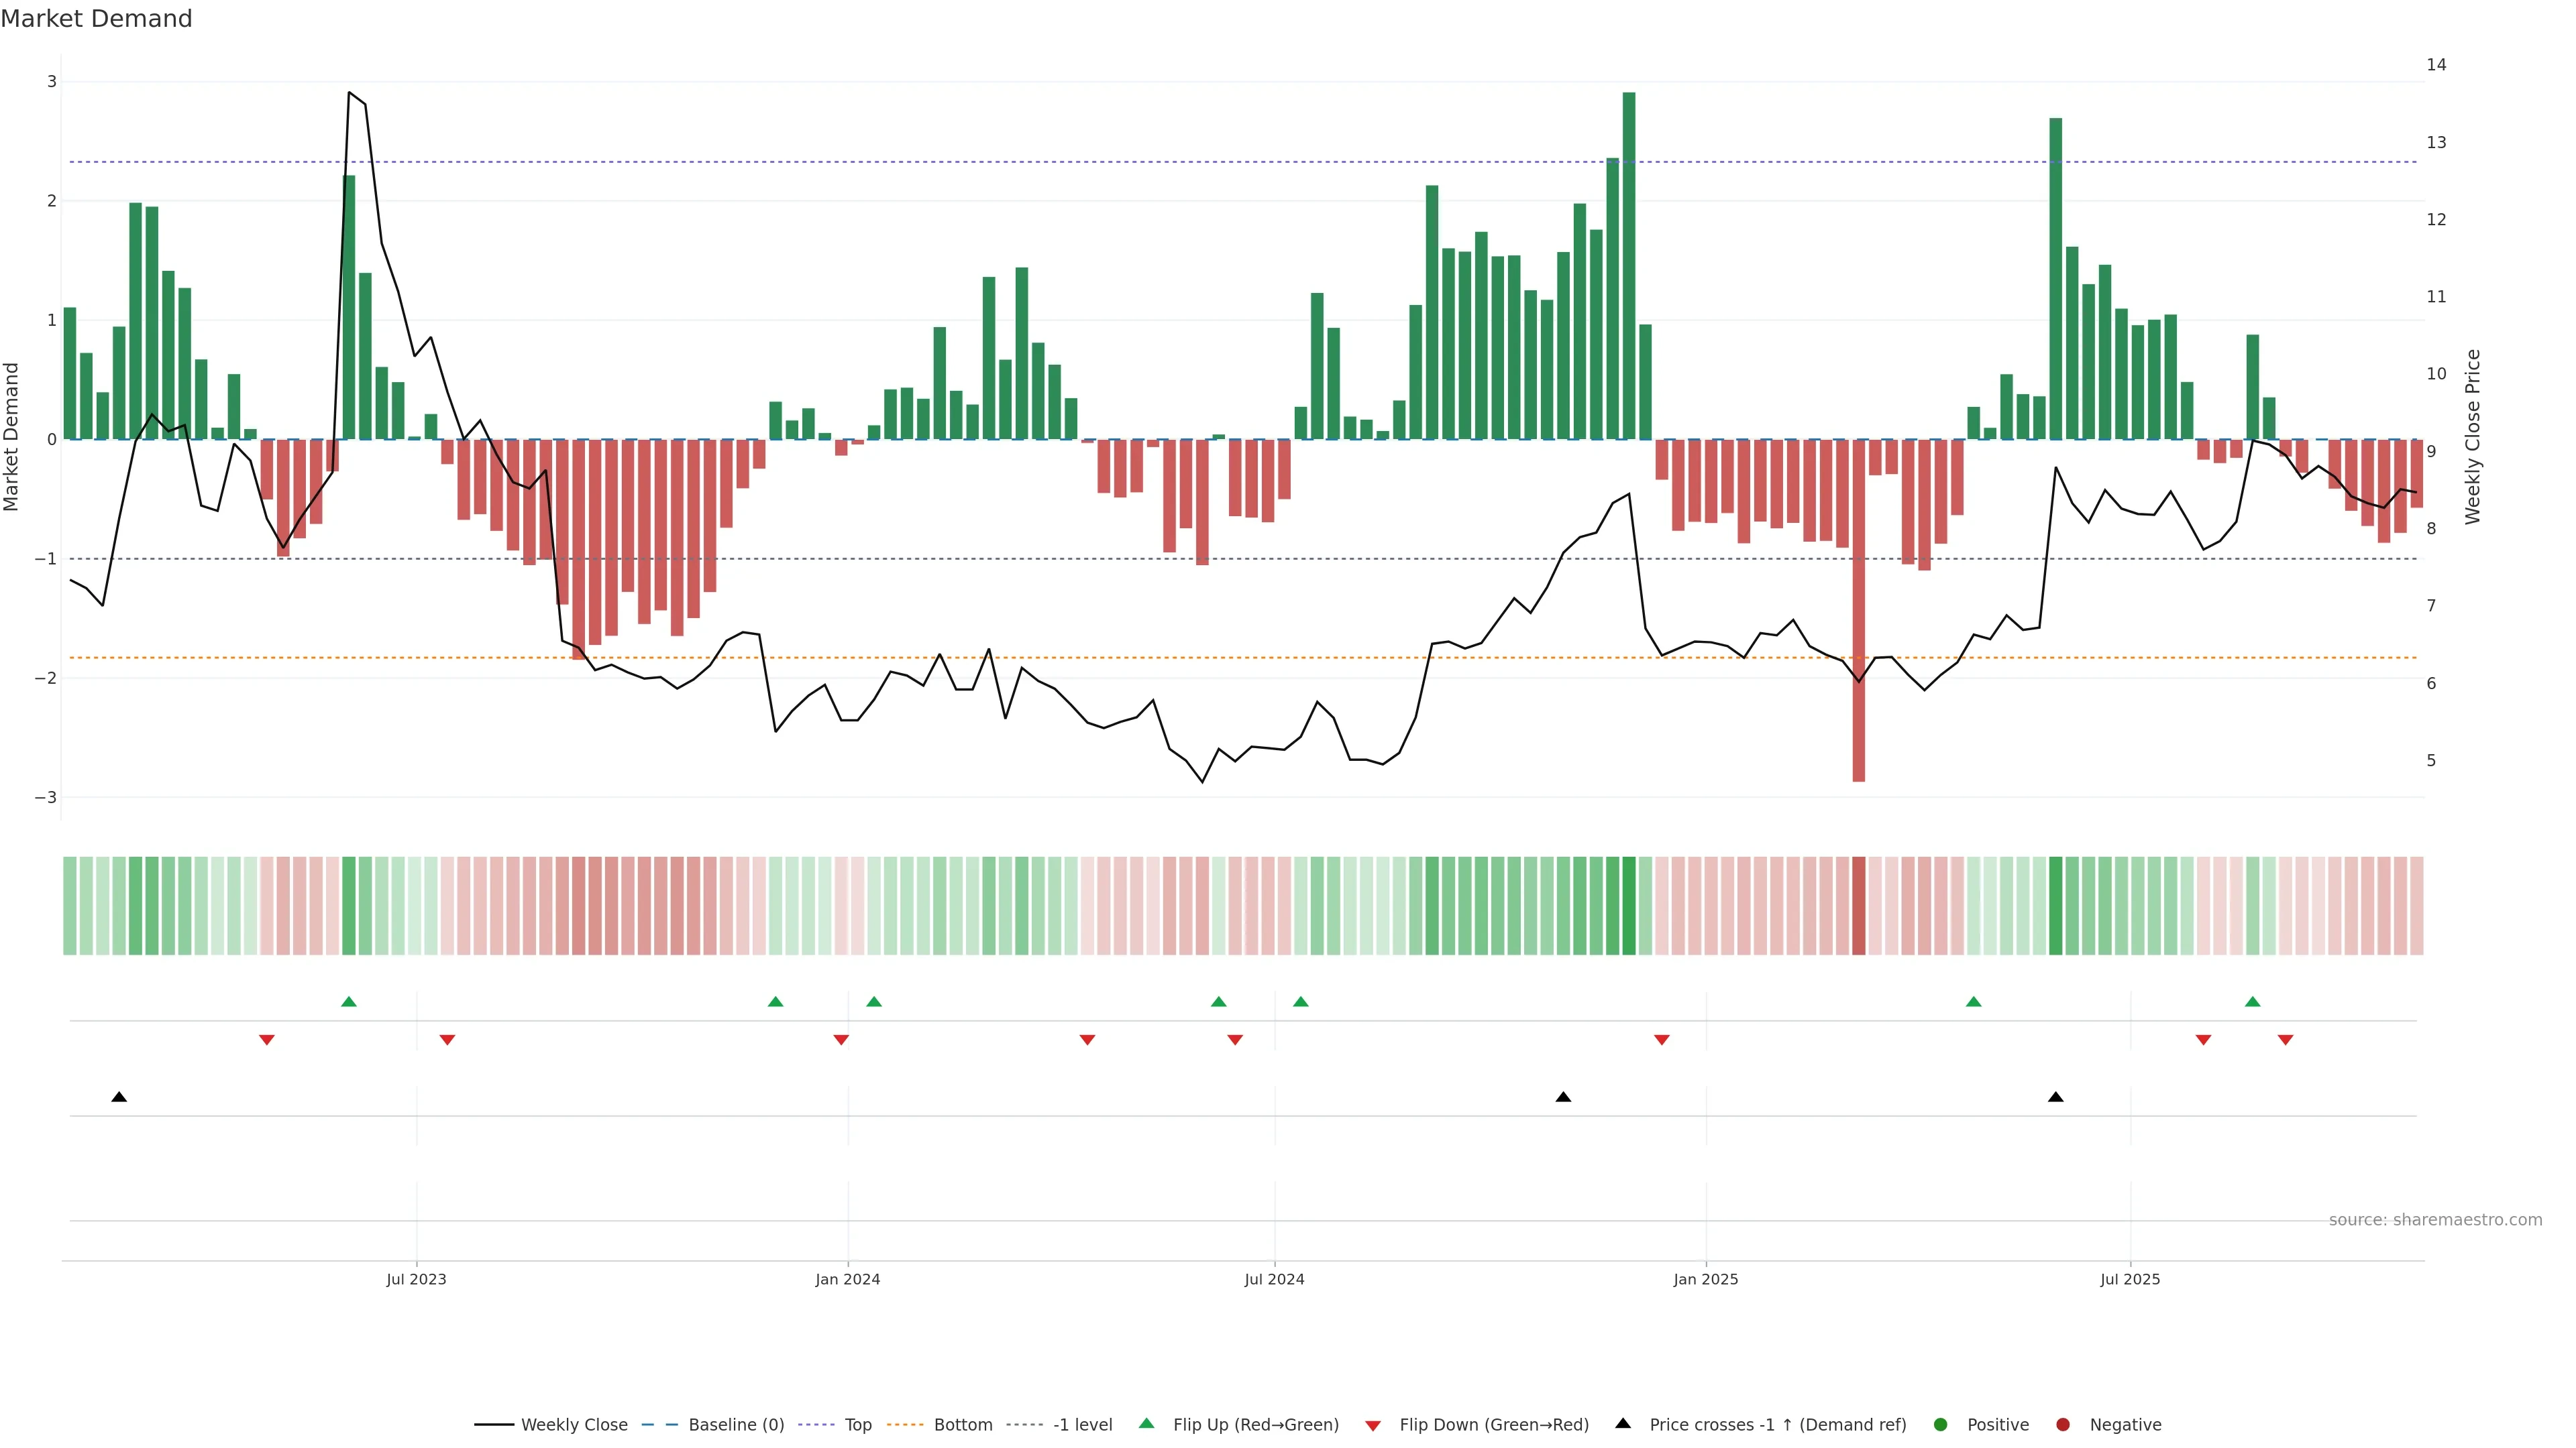The height and width of the screenshot is (1448, 2576).
Task: Click the Jul 2025 axis label
Action: 2130,1280
